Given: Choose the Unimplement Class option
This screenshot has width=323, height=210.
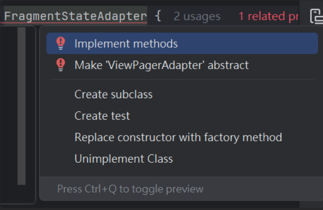Looking at the screenshot, I should 124,159.
